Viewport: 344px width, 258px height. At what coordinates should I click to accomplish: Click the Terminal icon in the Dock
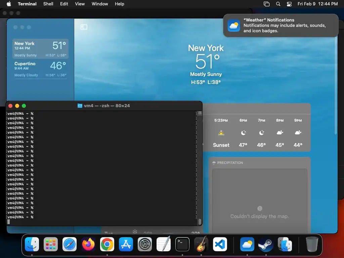point(182,244)
